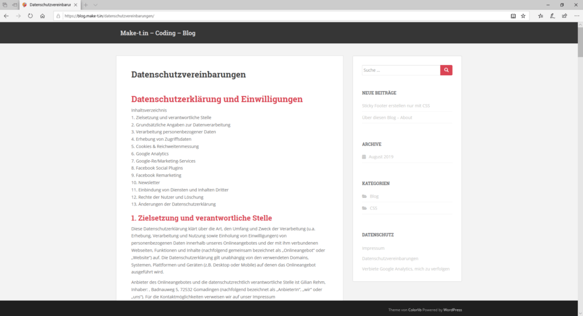The height and width of the screenshot is (316, 583).
Task: Open the Blog category
Action: (x=374, y=196)
